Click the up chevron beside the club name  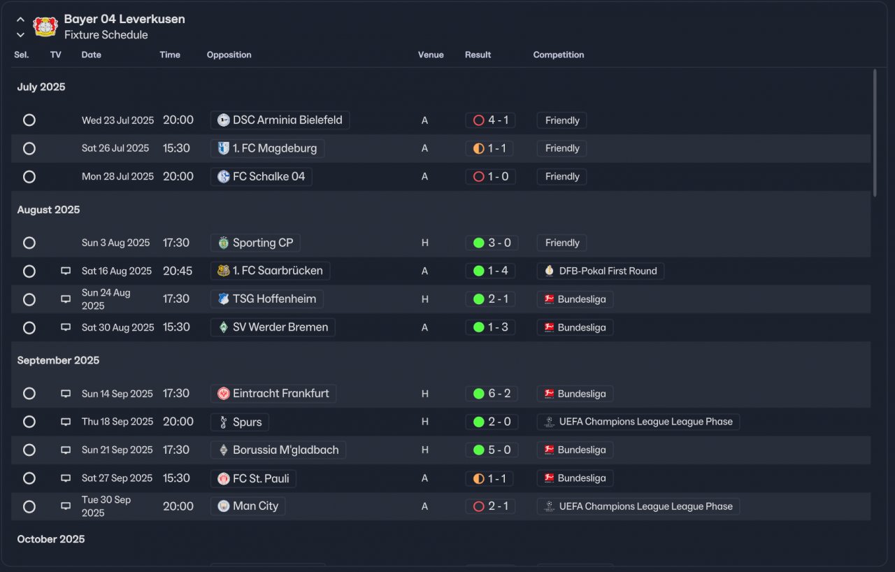click(x=20, y=20)
